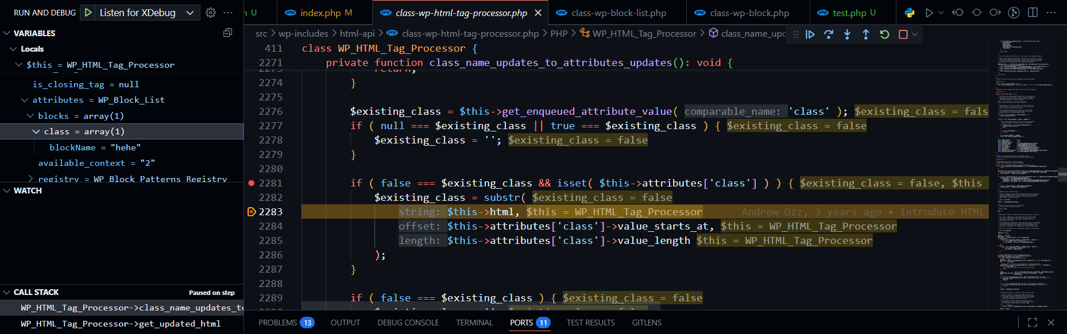Viewport: 1067px width, 334px height.
Task: Click the Continue debug button
Action: (x=810, y=34)
